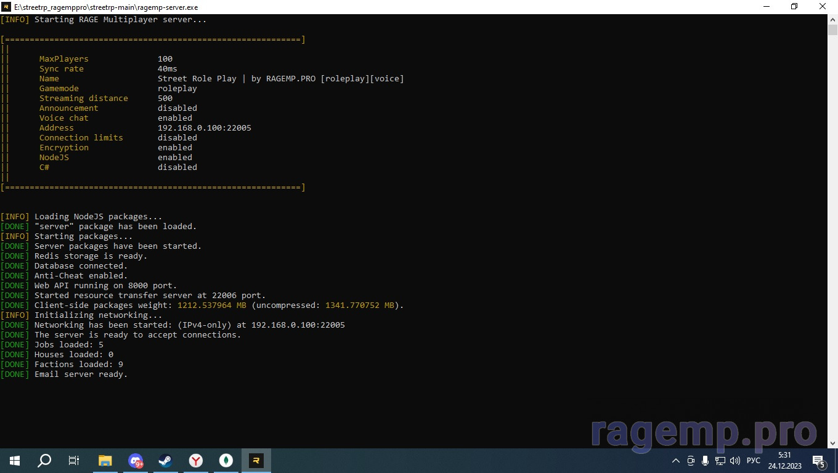Click the RAGE MP icon in title bar
Image resolution: width=838 pixels, height=473 pixels.
pos(7,7)
